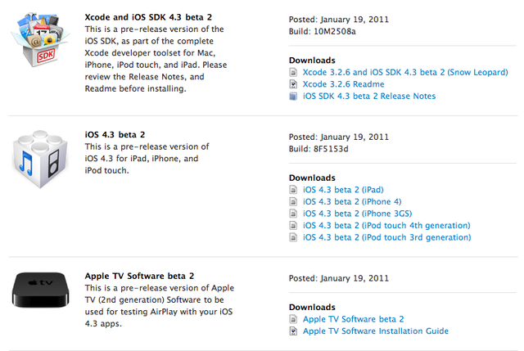Download iOS 4.3 beta 2 iPod touch 3rd generation
Screen dimensions: 524x351
(x=387, y=237)
